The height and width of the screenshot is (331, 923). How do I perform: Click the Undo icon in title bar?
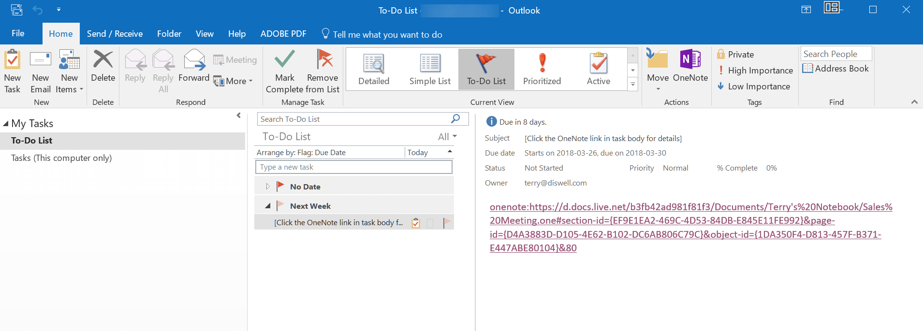click(38, 10)
